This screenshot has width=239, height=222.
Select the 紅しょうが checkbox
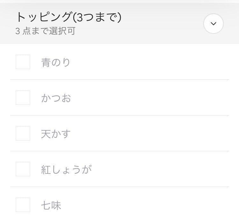tap(23, 169)
